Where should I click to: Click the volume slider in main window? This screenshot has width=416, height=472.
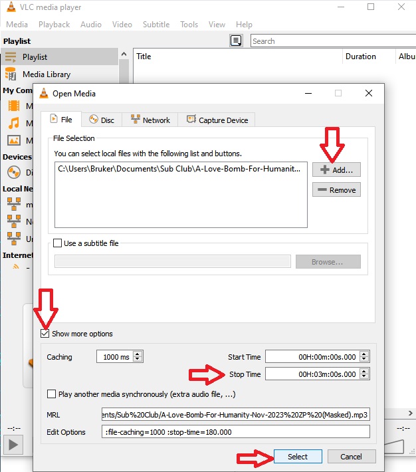[x=394, y=447]
